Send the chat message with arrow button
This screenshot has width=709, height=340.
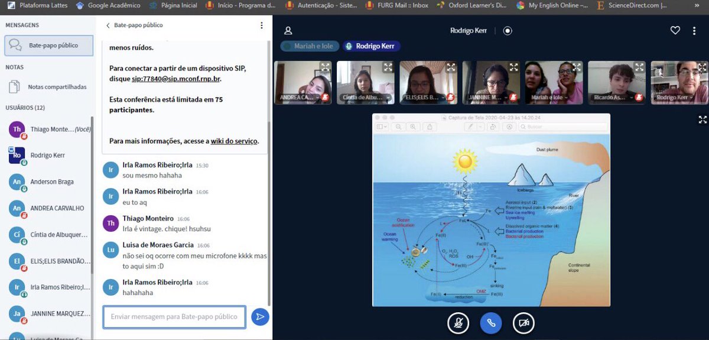click(260, 317)
